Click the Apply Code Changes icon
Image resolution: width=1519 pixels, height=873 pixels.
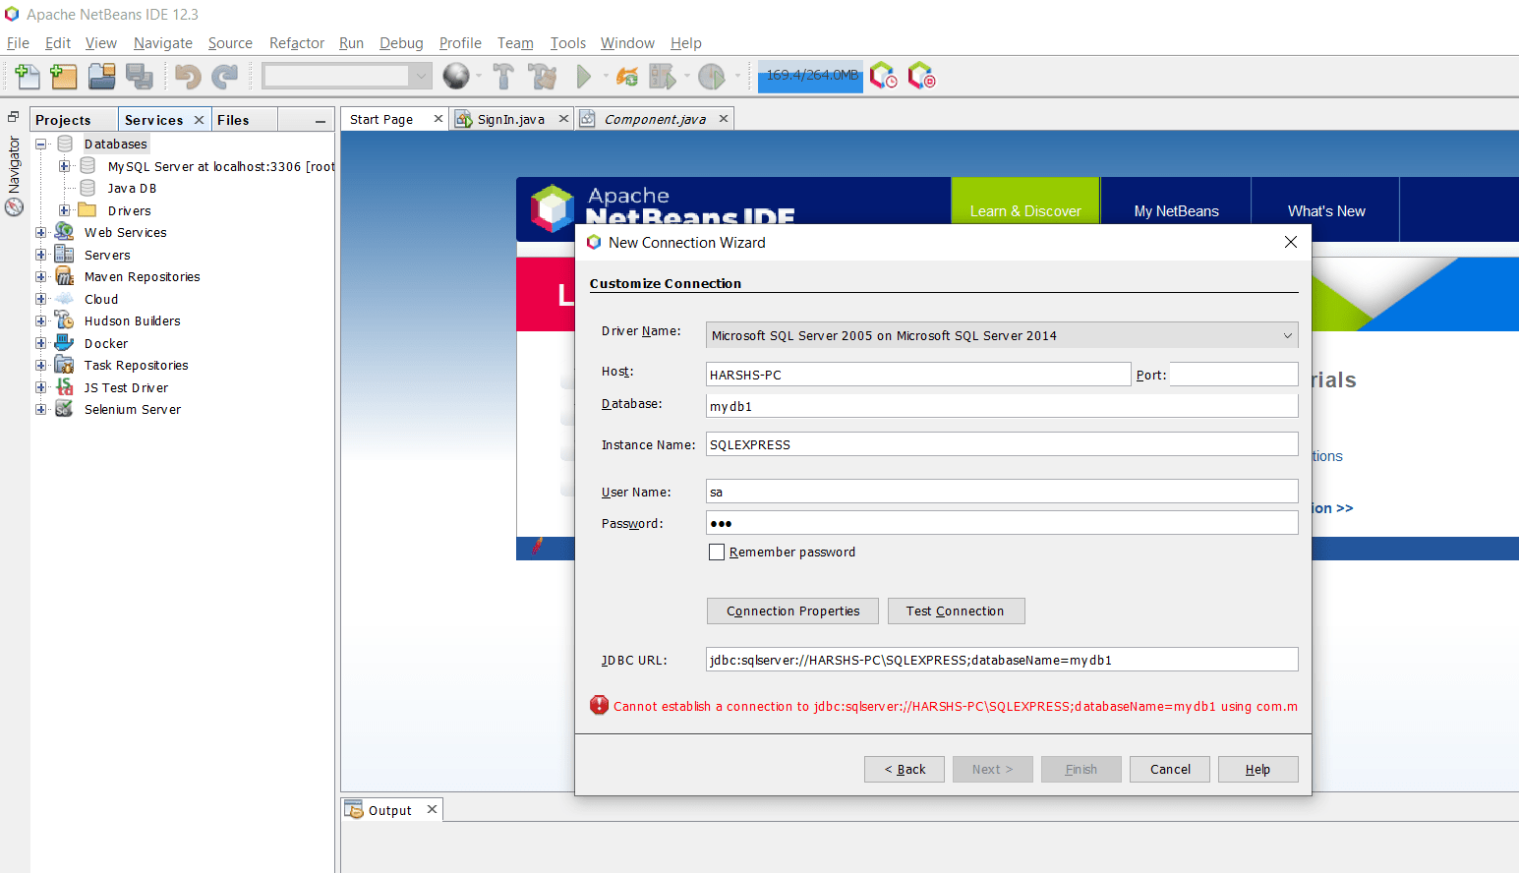pos(627,76)
